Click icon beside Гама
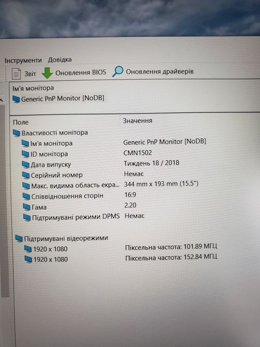This screenshot has height=347, width=260. tap(27, 207)
